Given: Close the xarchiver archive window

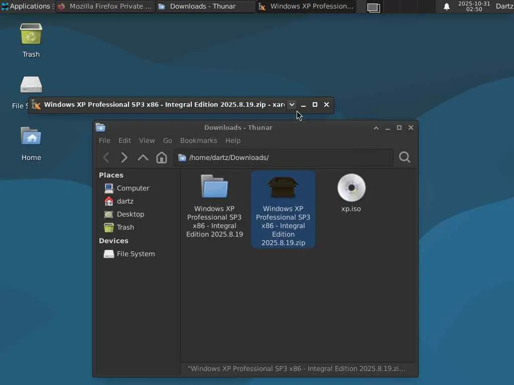Looking at the screenshot, I should coord(326,104).
